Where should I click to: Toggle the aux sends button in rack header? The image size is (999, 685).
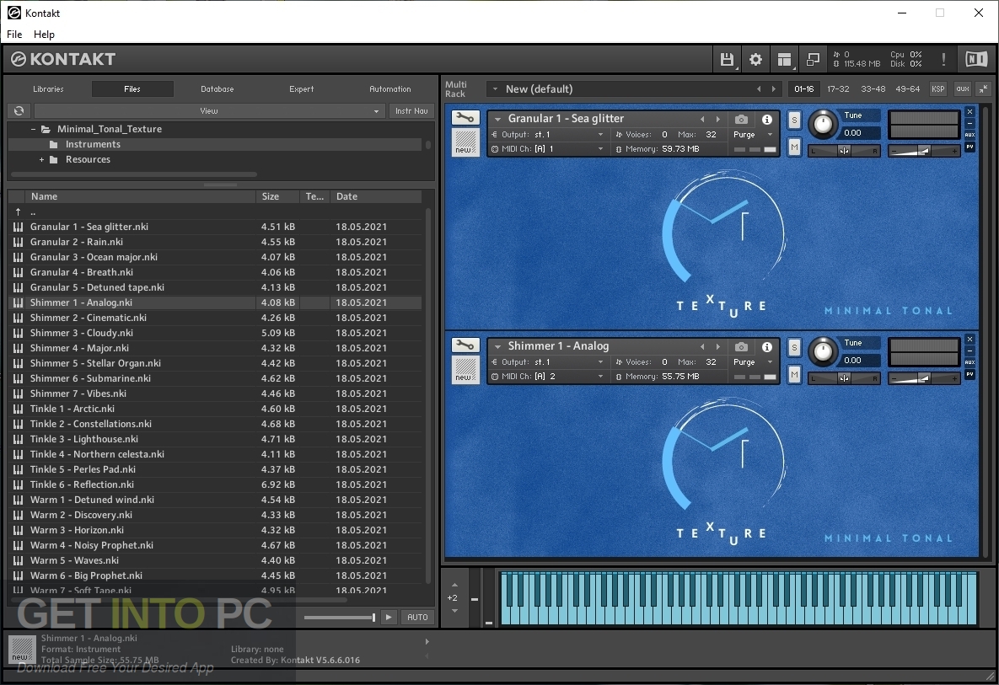[963, 89]
